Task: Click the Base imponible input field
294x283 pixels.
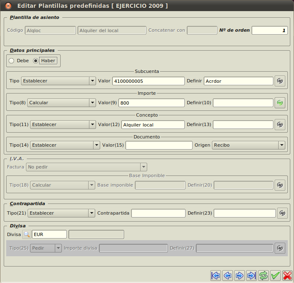Action: click(x=160, y=185)
